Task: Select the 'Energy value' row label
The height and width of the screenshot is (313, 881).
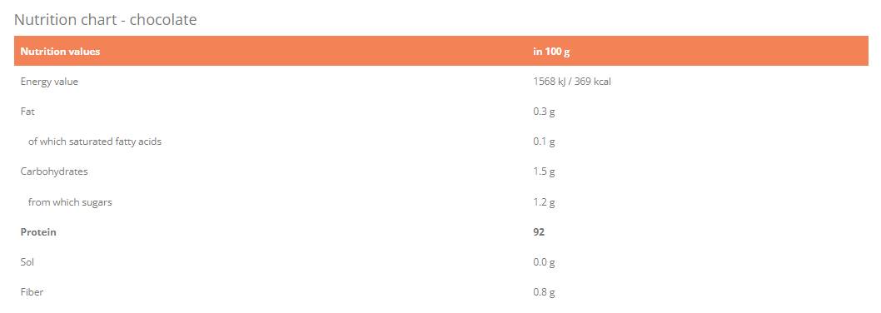Action: click(x=49, y=82)
